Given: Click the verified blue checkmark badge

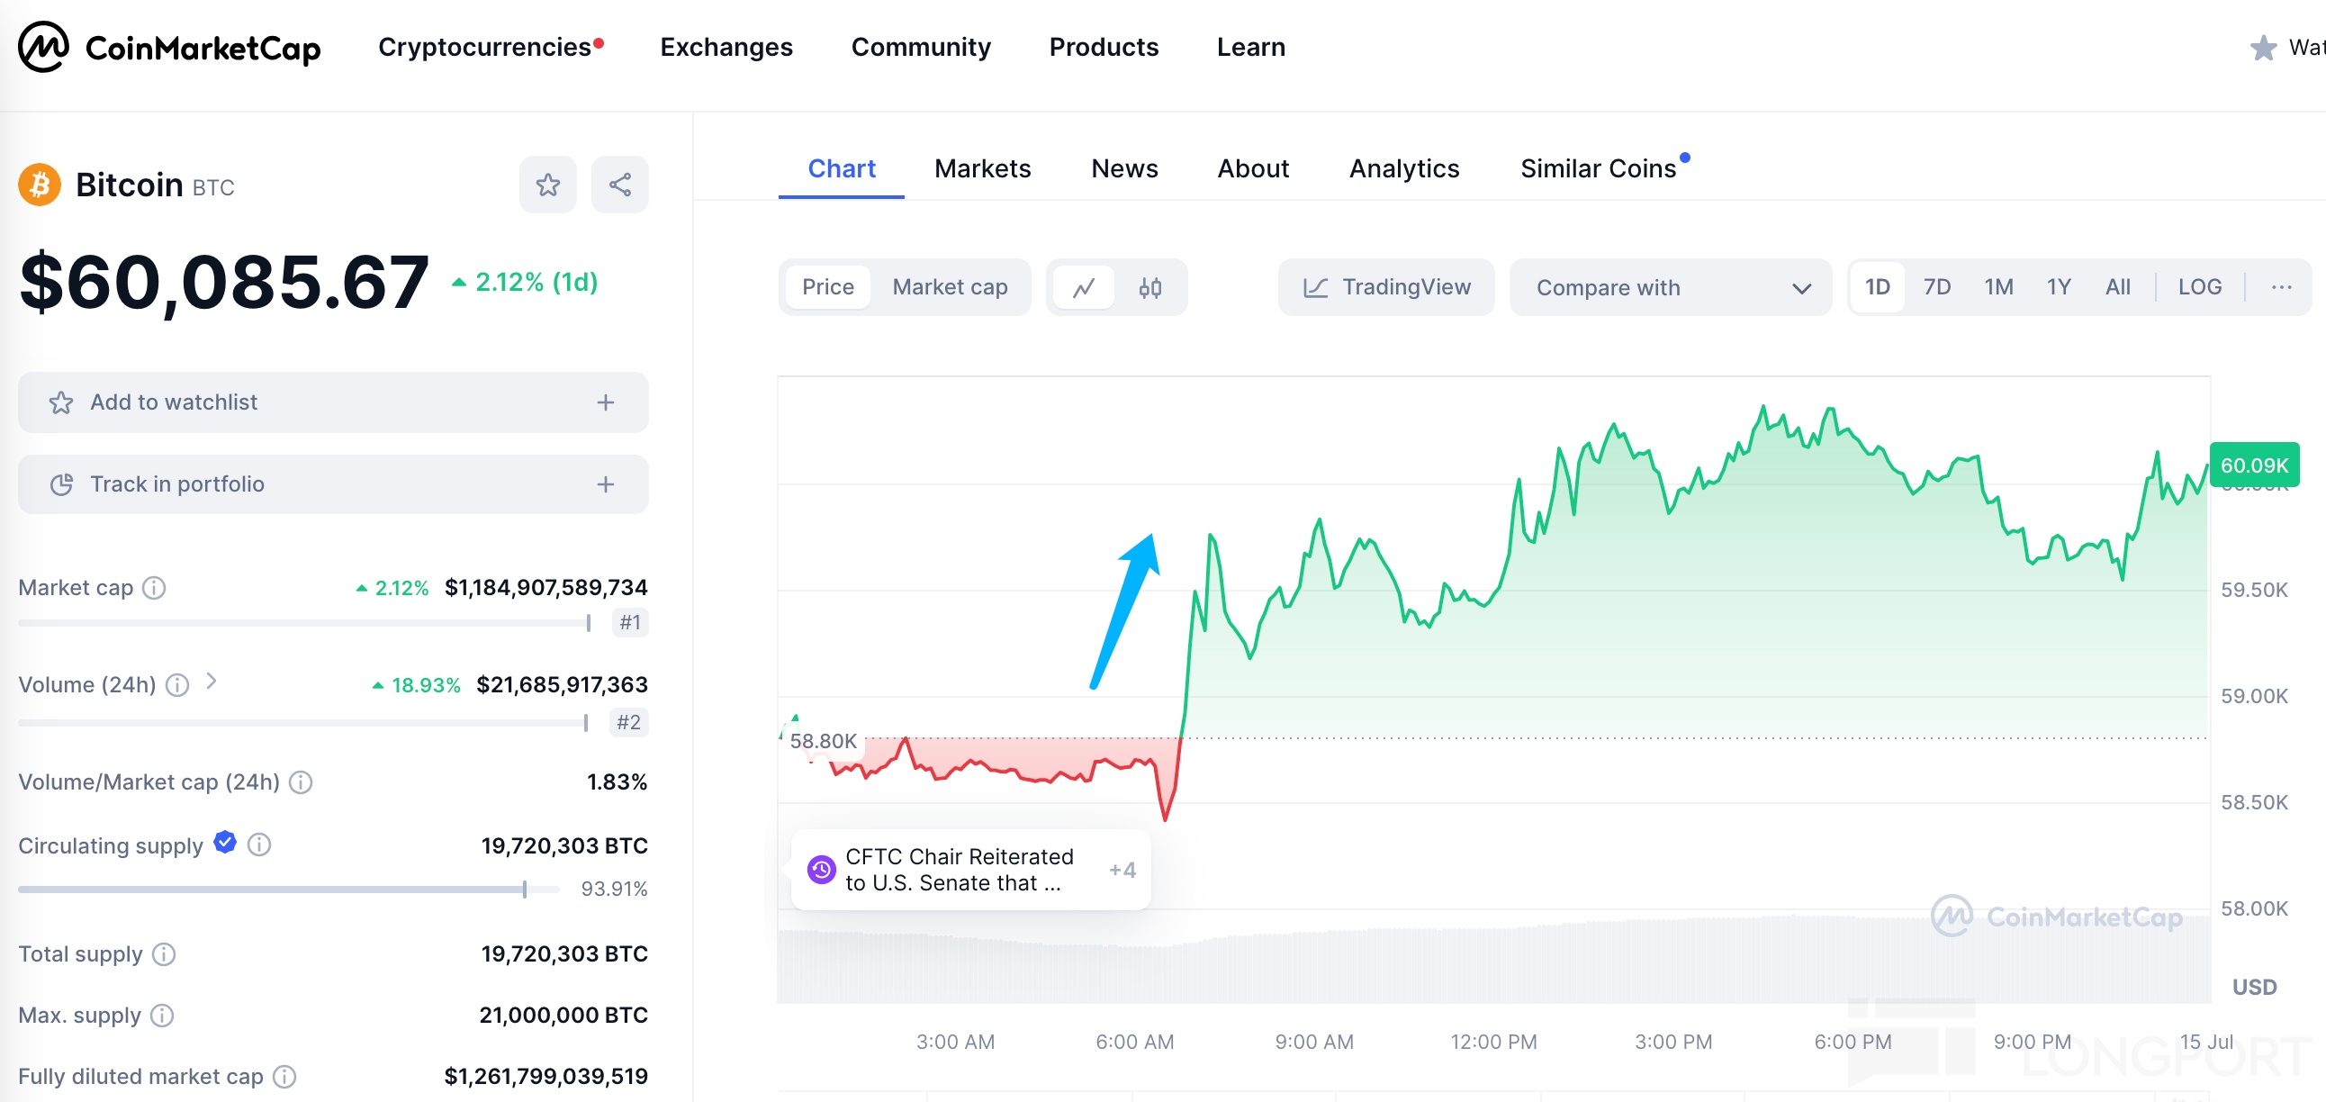Looking at the screenshot, I should 225,843.
